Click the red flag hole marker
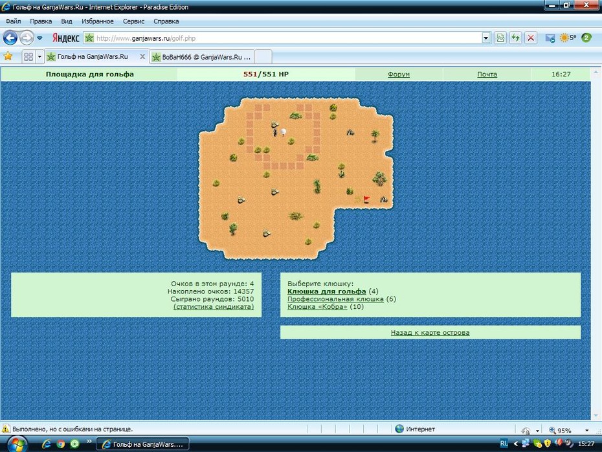 (x=366, y=199)
